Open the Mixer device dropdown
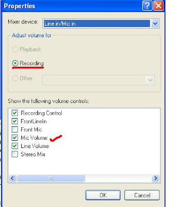Image resolution: width=193 pixels, height=207 pixels. pos(155,23)
